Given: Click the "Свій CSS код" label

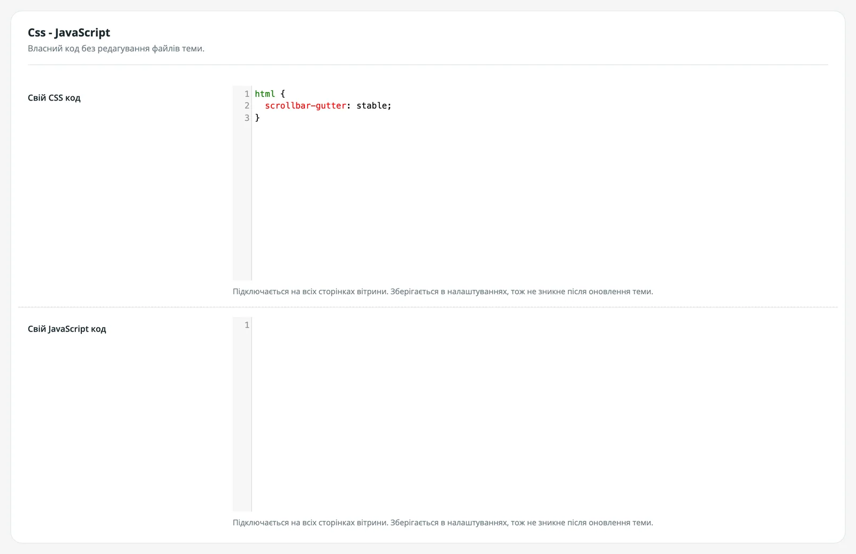Looking at the screenshot, I should [54, 98].
